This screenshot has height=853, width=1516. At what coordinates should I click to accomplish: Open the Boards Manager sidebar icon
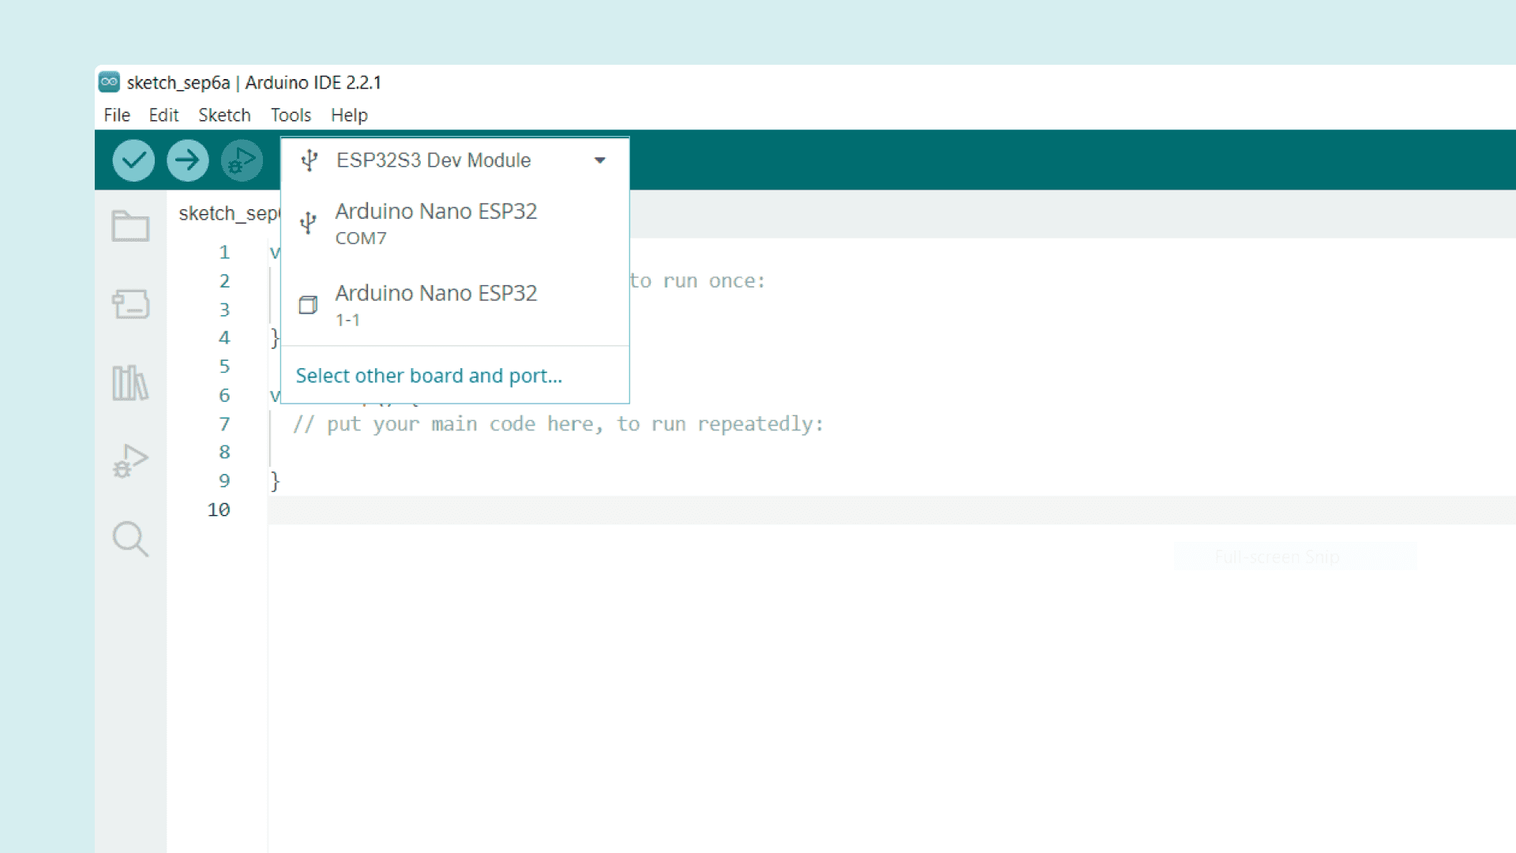[130, 304]
